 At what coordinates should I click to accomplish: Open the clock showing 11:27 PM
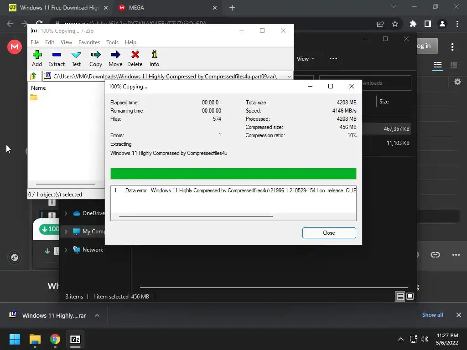pyautogui.click(x=447, y=339)
